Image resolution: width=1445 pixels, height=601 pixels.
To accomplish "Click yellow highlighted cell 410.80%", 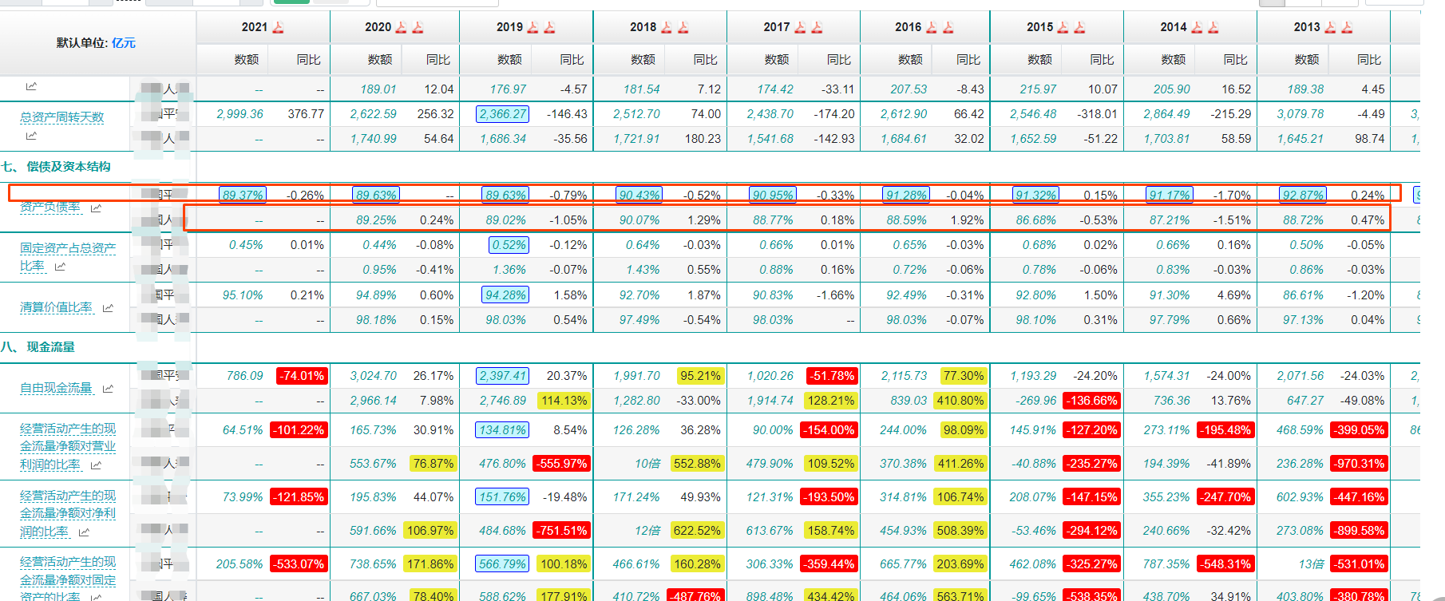I will coord(961,401).
